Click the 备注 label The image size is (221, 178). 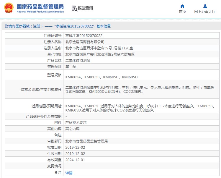point(58,135)
